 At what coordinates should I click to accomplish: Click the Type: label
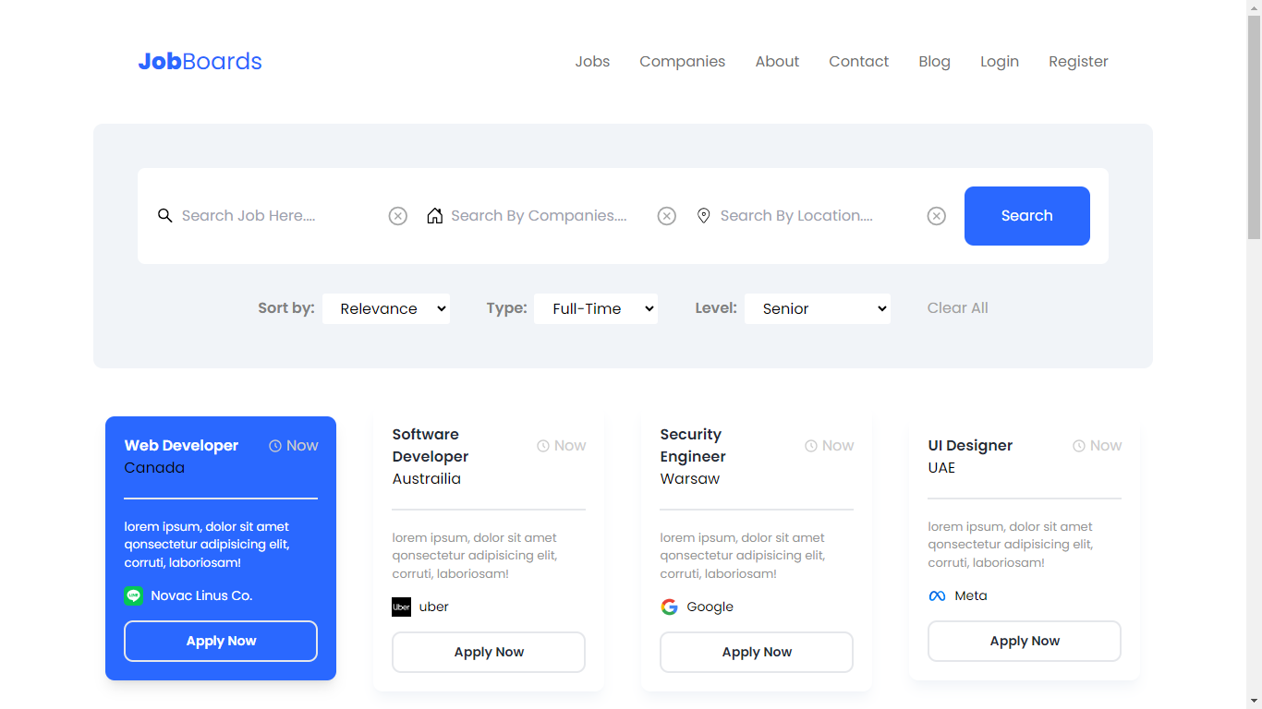[x=507, y=308]
